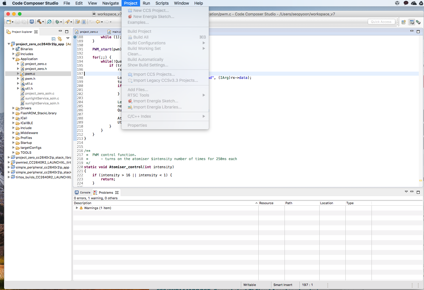Click the Search magnifier toolbar icon
The height and width of the screenshot is (290, 424).
pyautogui.click(x=49, y=22)
